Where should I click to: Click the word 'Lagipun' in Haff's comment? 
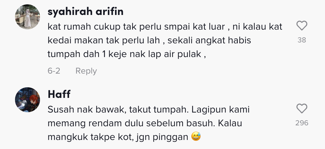point(208,110)
